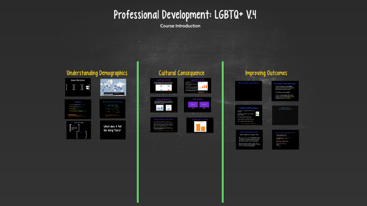Open the Queer Narratives slide thumbnail

[x=78, y=87]
